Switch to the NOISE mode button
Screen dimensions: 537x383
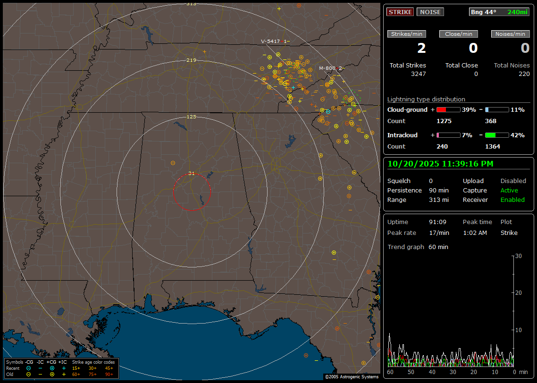[x=430, y=12]
